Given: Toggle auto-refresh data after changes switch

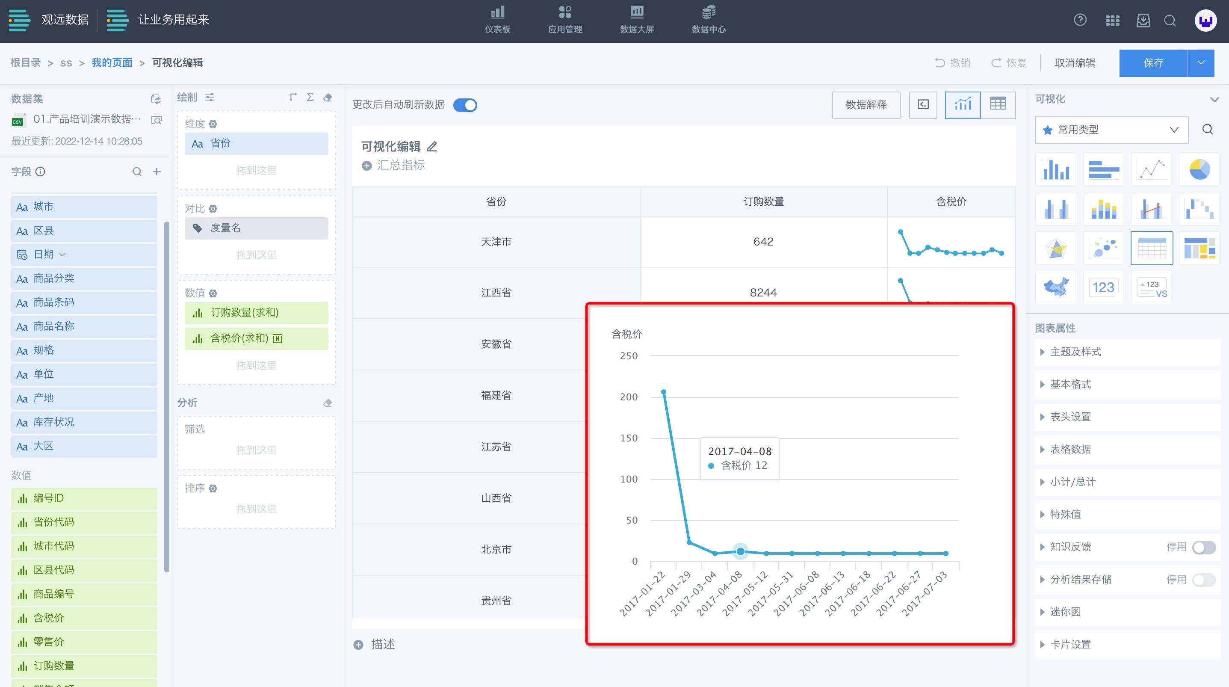Looking at the screenshot, I should 465,105.
